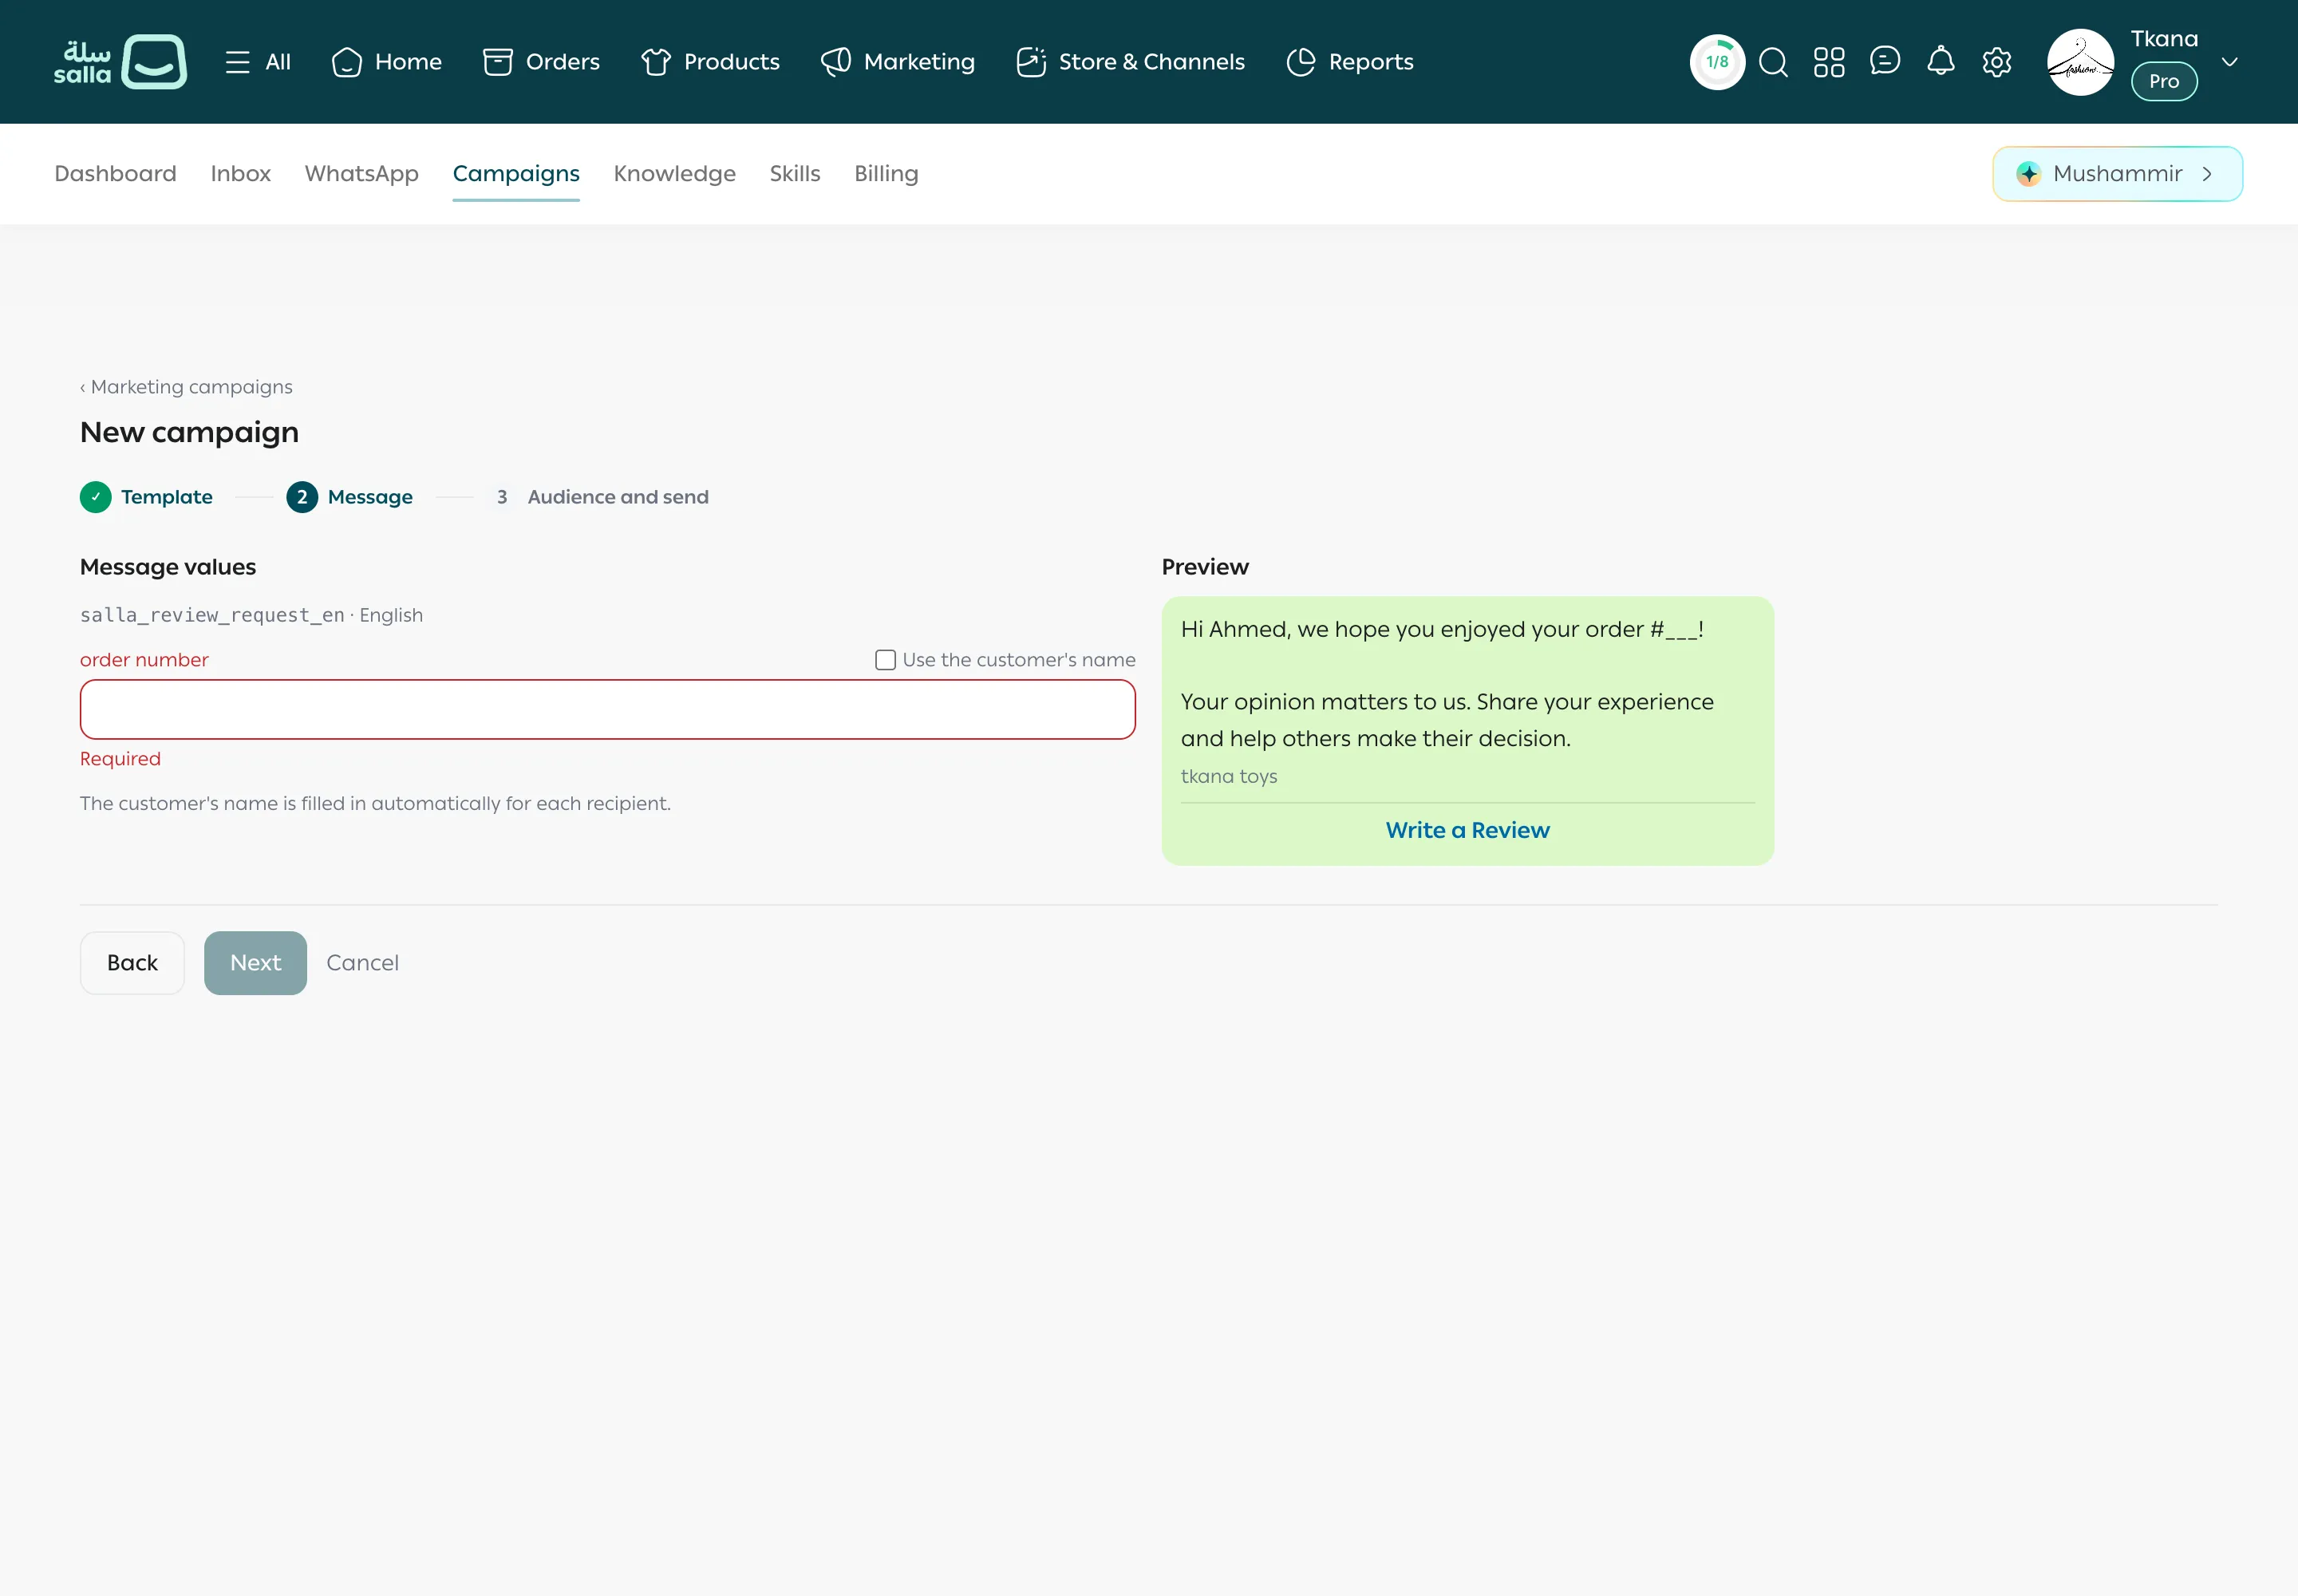Click the Salla logo

[120, 62]
